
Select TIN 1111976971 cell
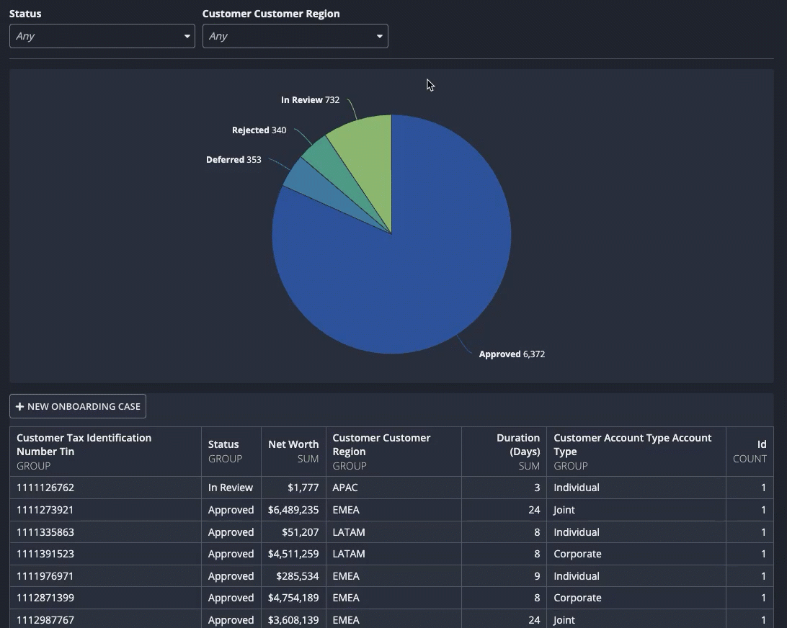click(x=105, y=576)
